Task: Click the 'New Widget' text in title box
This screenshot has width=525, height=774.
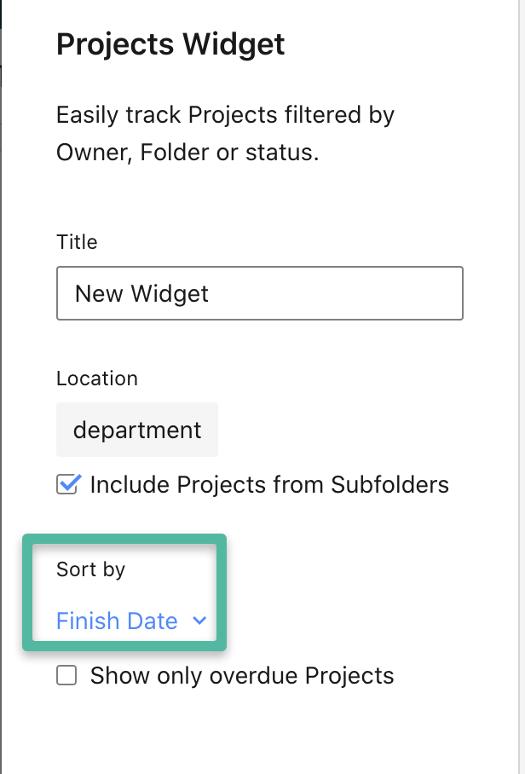Action: coord(141,294)
